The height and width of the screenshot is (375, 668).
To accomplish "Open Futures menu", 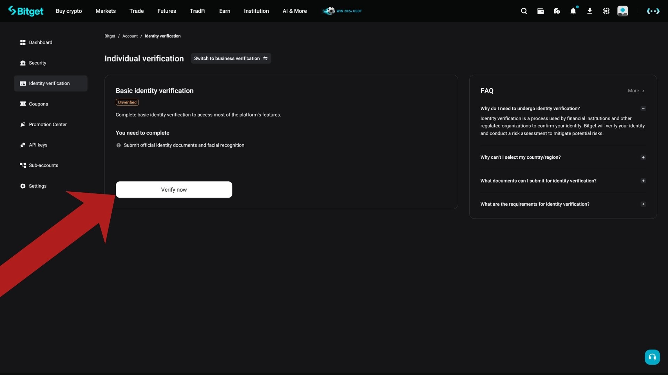I will (167, 11).
